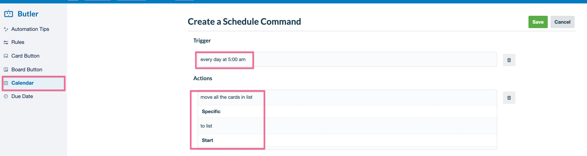Select the 'Start' destination list value

(208, 140)
